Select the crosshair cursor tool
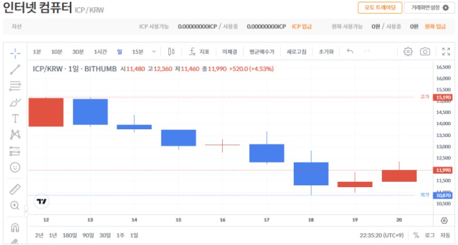 tap(15, 53)
